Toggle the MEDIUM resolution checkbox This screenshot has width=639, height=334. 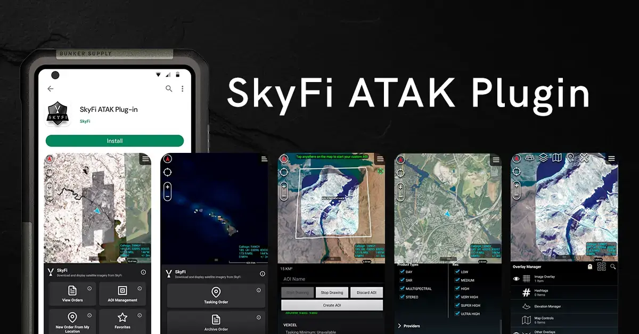click(x=457, y=280)
